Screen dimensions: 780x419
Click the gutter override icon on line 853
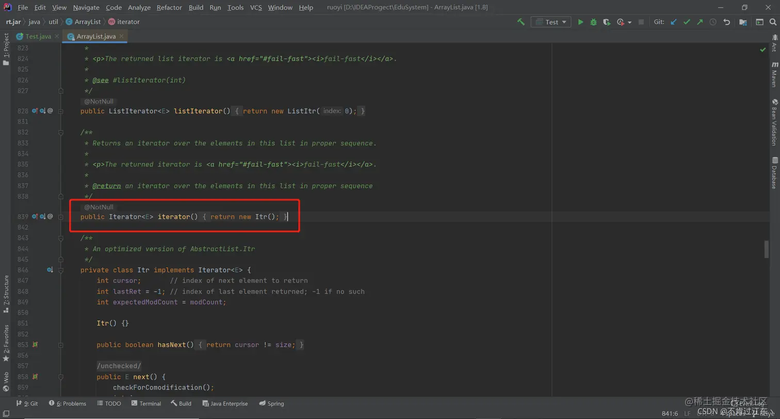coord(35,344)
